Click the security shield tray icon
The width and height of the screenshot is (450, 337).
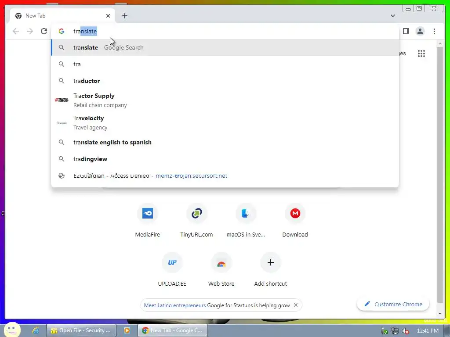pos(384,331)
